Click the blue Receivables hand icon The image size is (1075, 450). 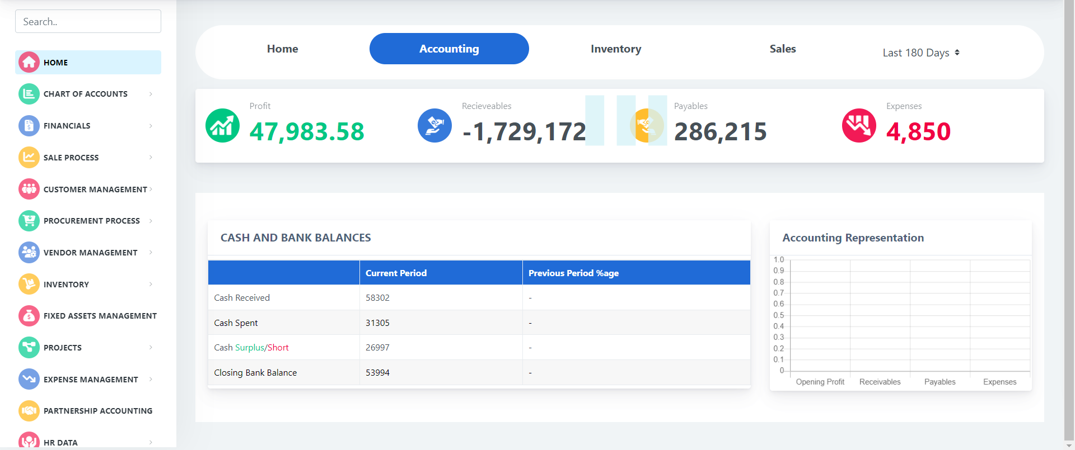tap(434, 126)
